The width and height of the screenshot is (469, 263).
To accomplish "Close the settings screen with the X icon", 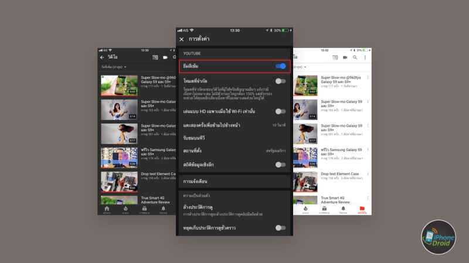I will click(x=182, y=39).
